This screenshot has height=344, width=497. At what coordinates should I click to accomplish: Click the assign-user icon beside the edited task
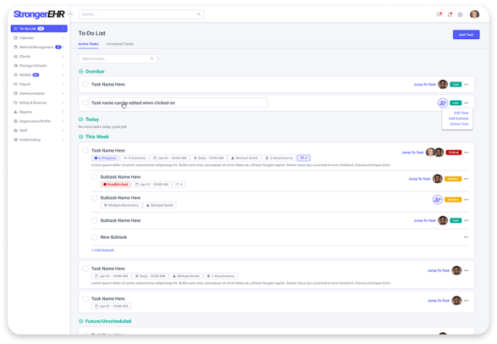coord(443,103)
